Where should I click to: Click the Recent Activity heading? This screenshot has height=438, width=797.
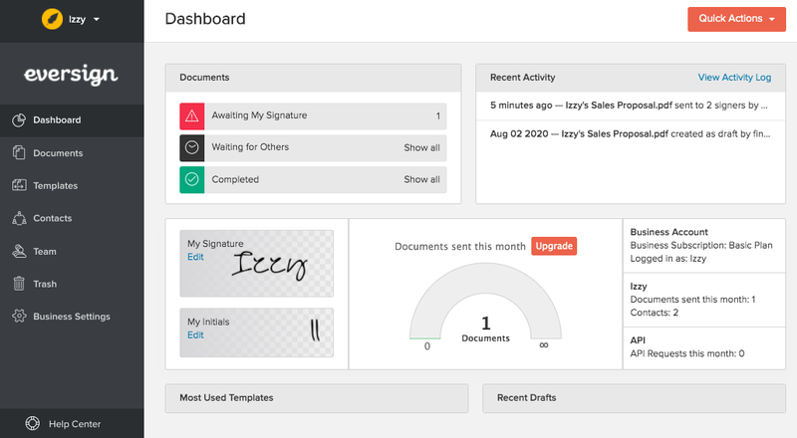pos(522,78)
